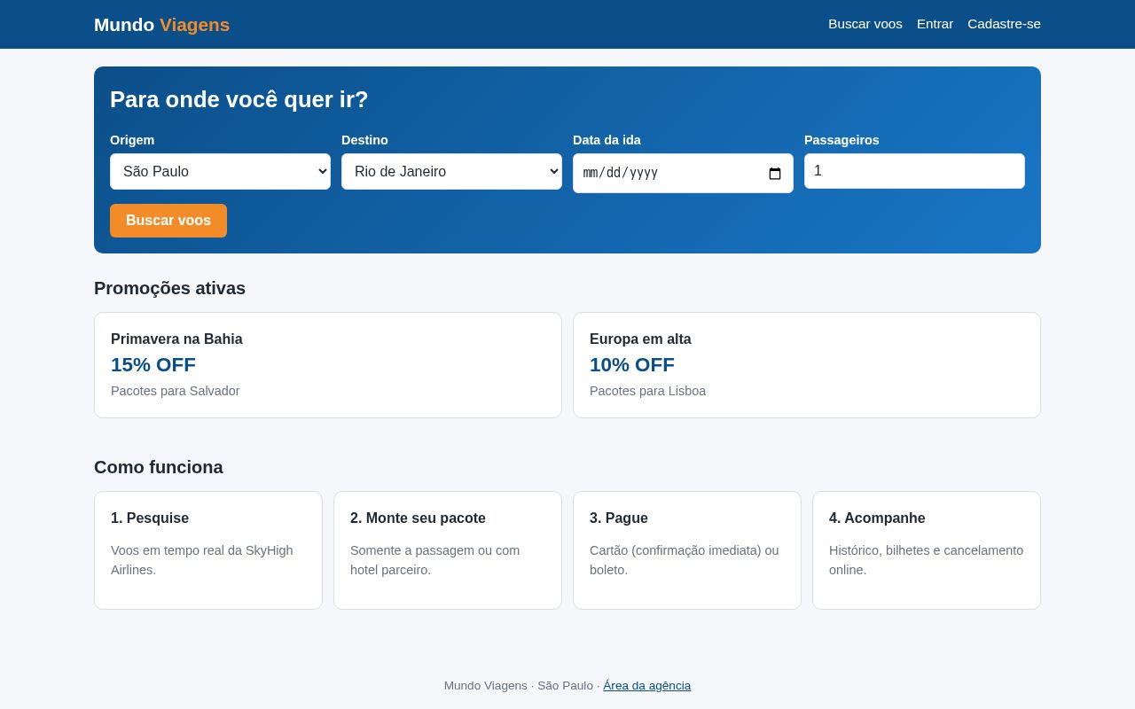
Task: Open Cadastre-se sign-up link
Action: click(x=1004, y=24)
